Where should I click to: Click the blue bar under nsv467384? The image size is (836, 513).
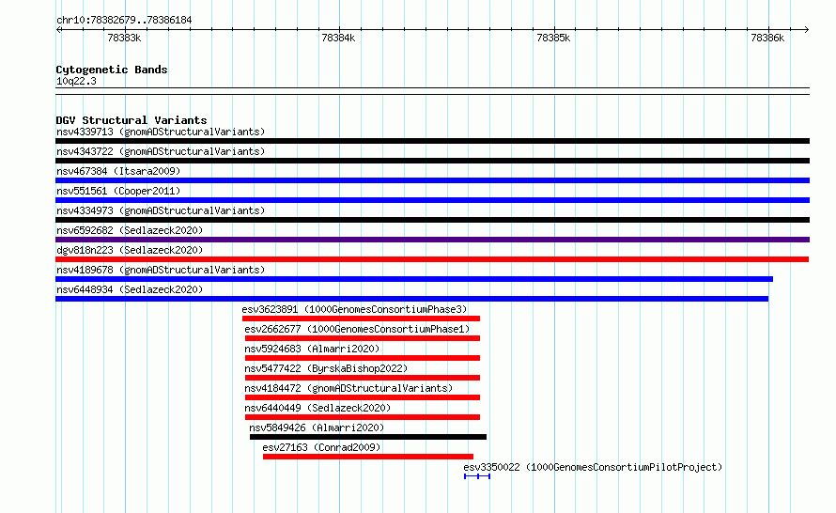tap(432, 180)
